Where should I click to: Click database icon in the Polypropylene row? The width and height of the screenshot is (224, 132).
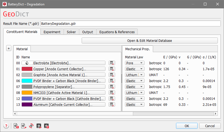click(x=112, y=87)
